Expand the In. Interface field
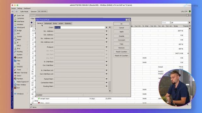The height and width of the screenshot is (113, 202). (x=107, y=62)
